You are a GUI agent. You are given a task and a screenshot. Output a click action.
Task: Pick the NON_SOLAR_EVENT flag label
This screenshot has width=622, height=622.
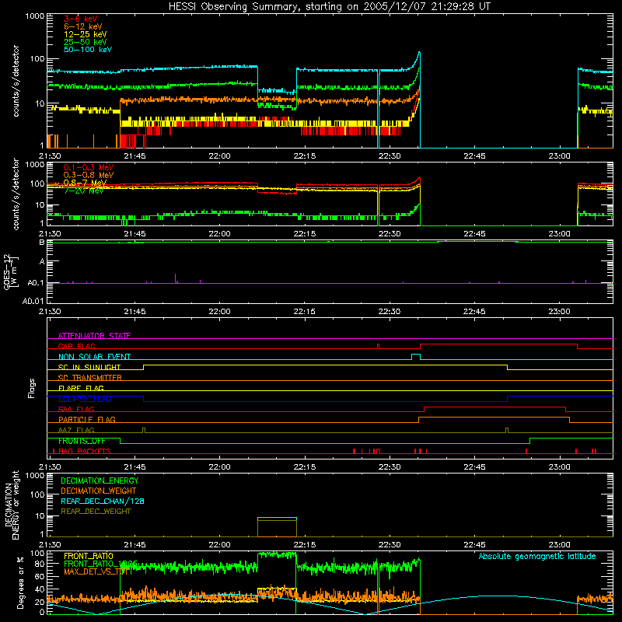point(94,357)
